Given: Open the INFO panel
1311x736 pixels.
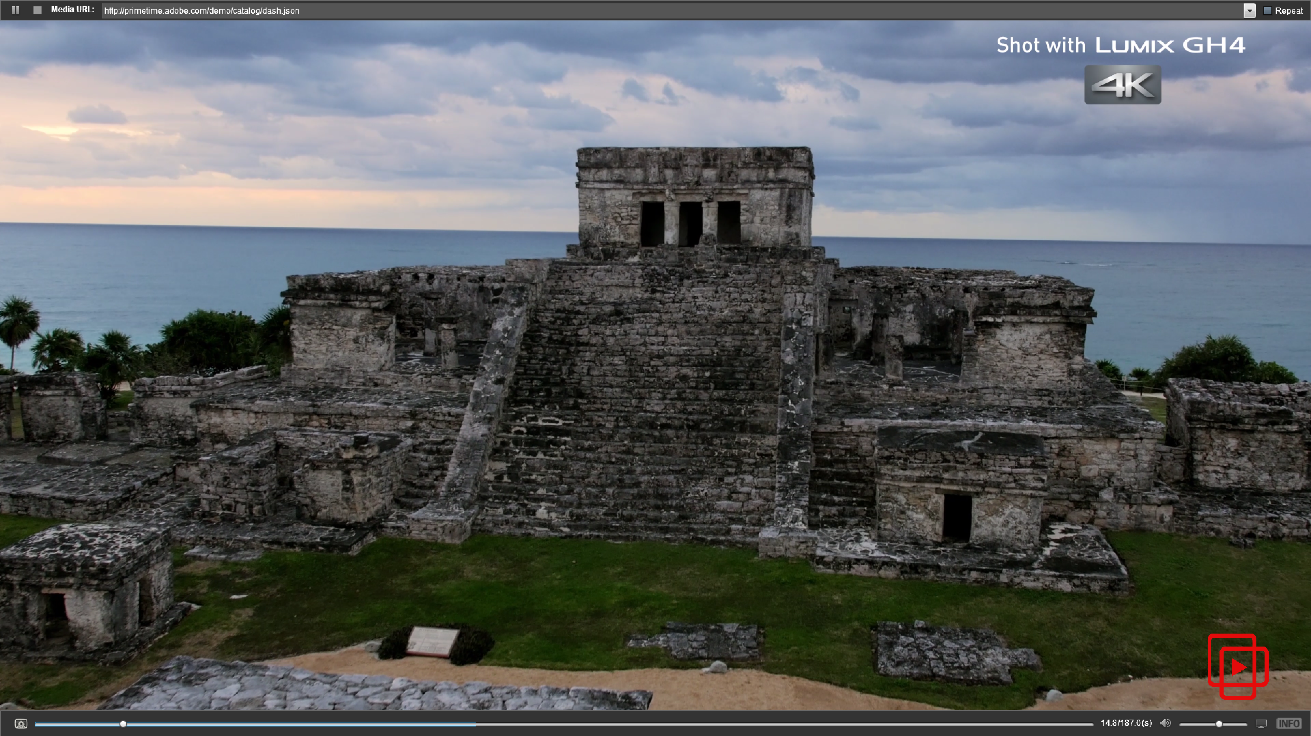Looking at the screenshot, I should point(1288,723).
